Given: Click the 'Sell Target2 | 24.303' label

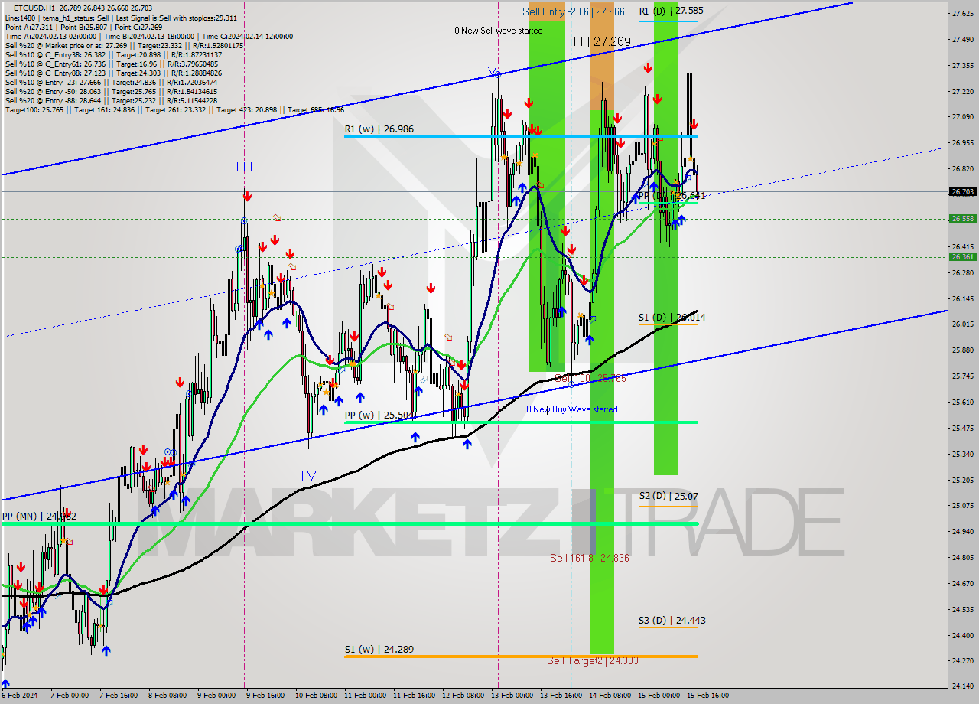Looking at the screenshot, I should click(x=593, y=660).
